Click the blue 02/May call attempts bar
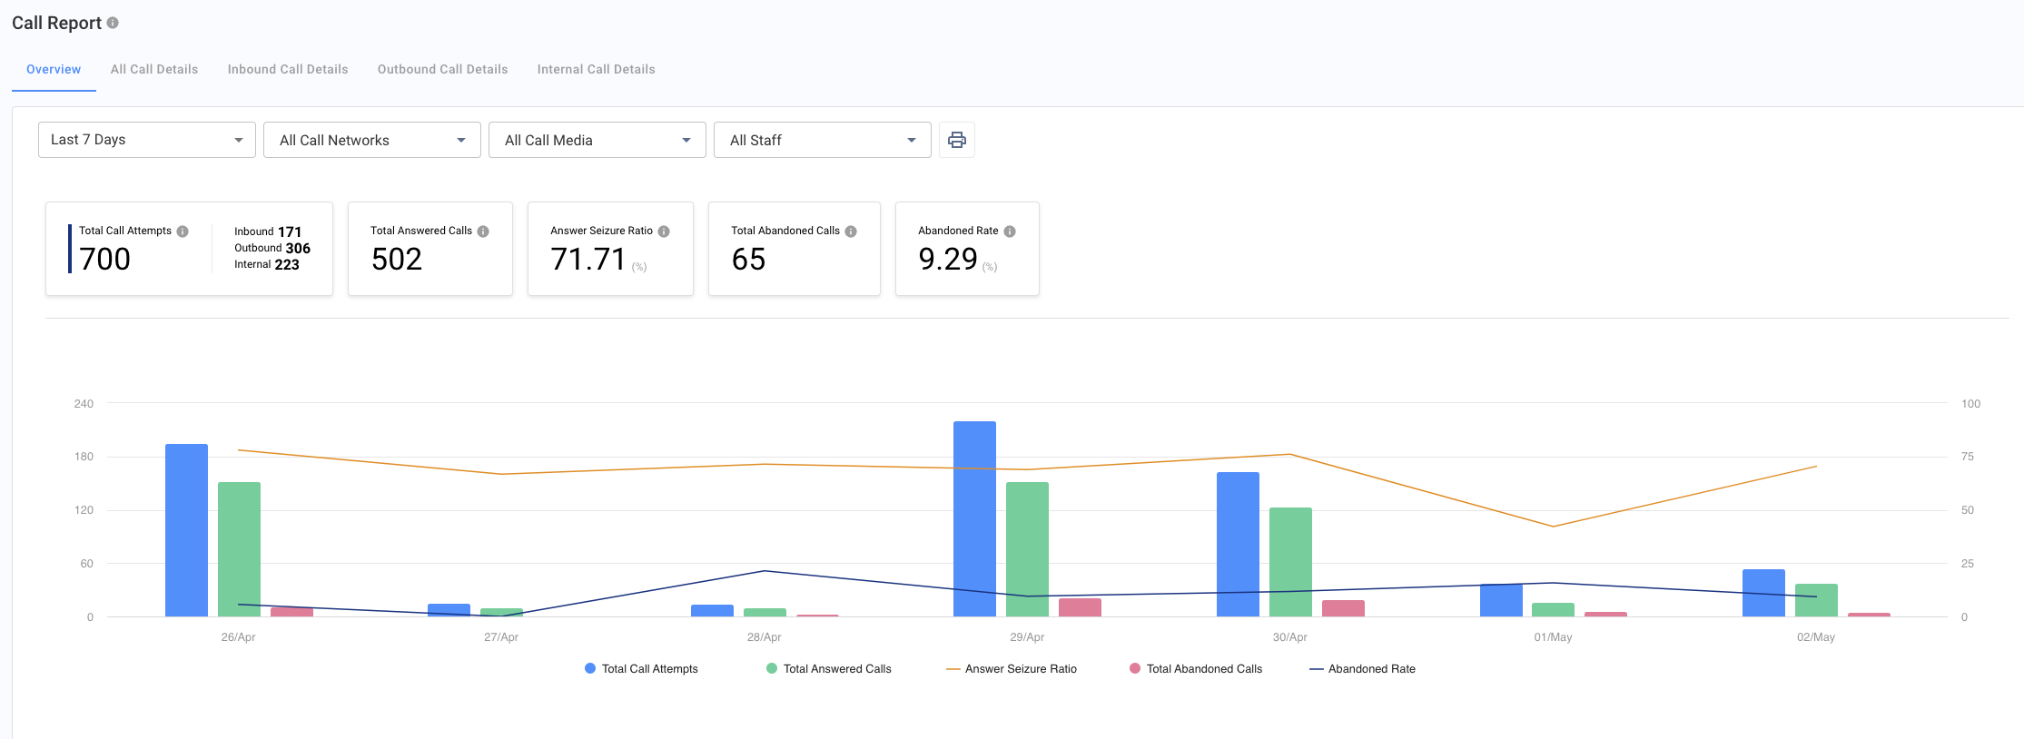Viewport: 2024px width, 739px height. 1763,593
